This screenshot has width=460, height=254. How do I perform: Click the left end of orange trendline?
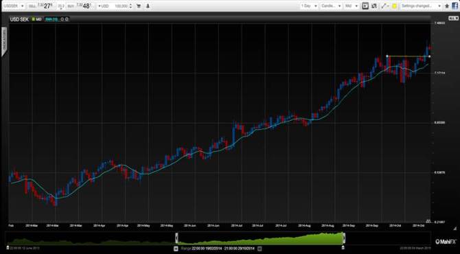(x=387, y=56)
